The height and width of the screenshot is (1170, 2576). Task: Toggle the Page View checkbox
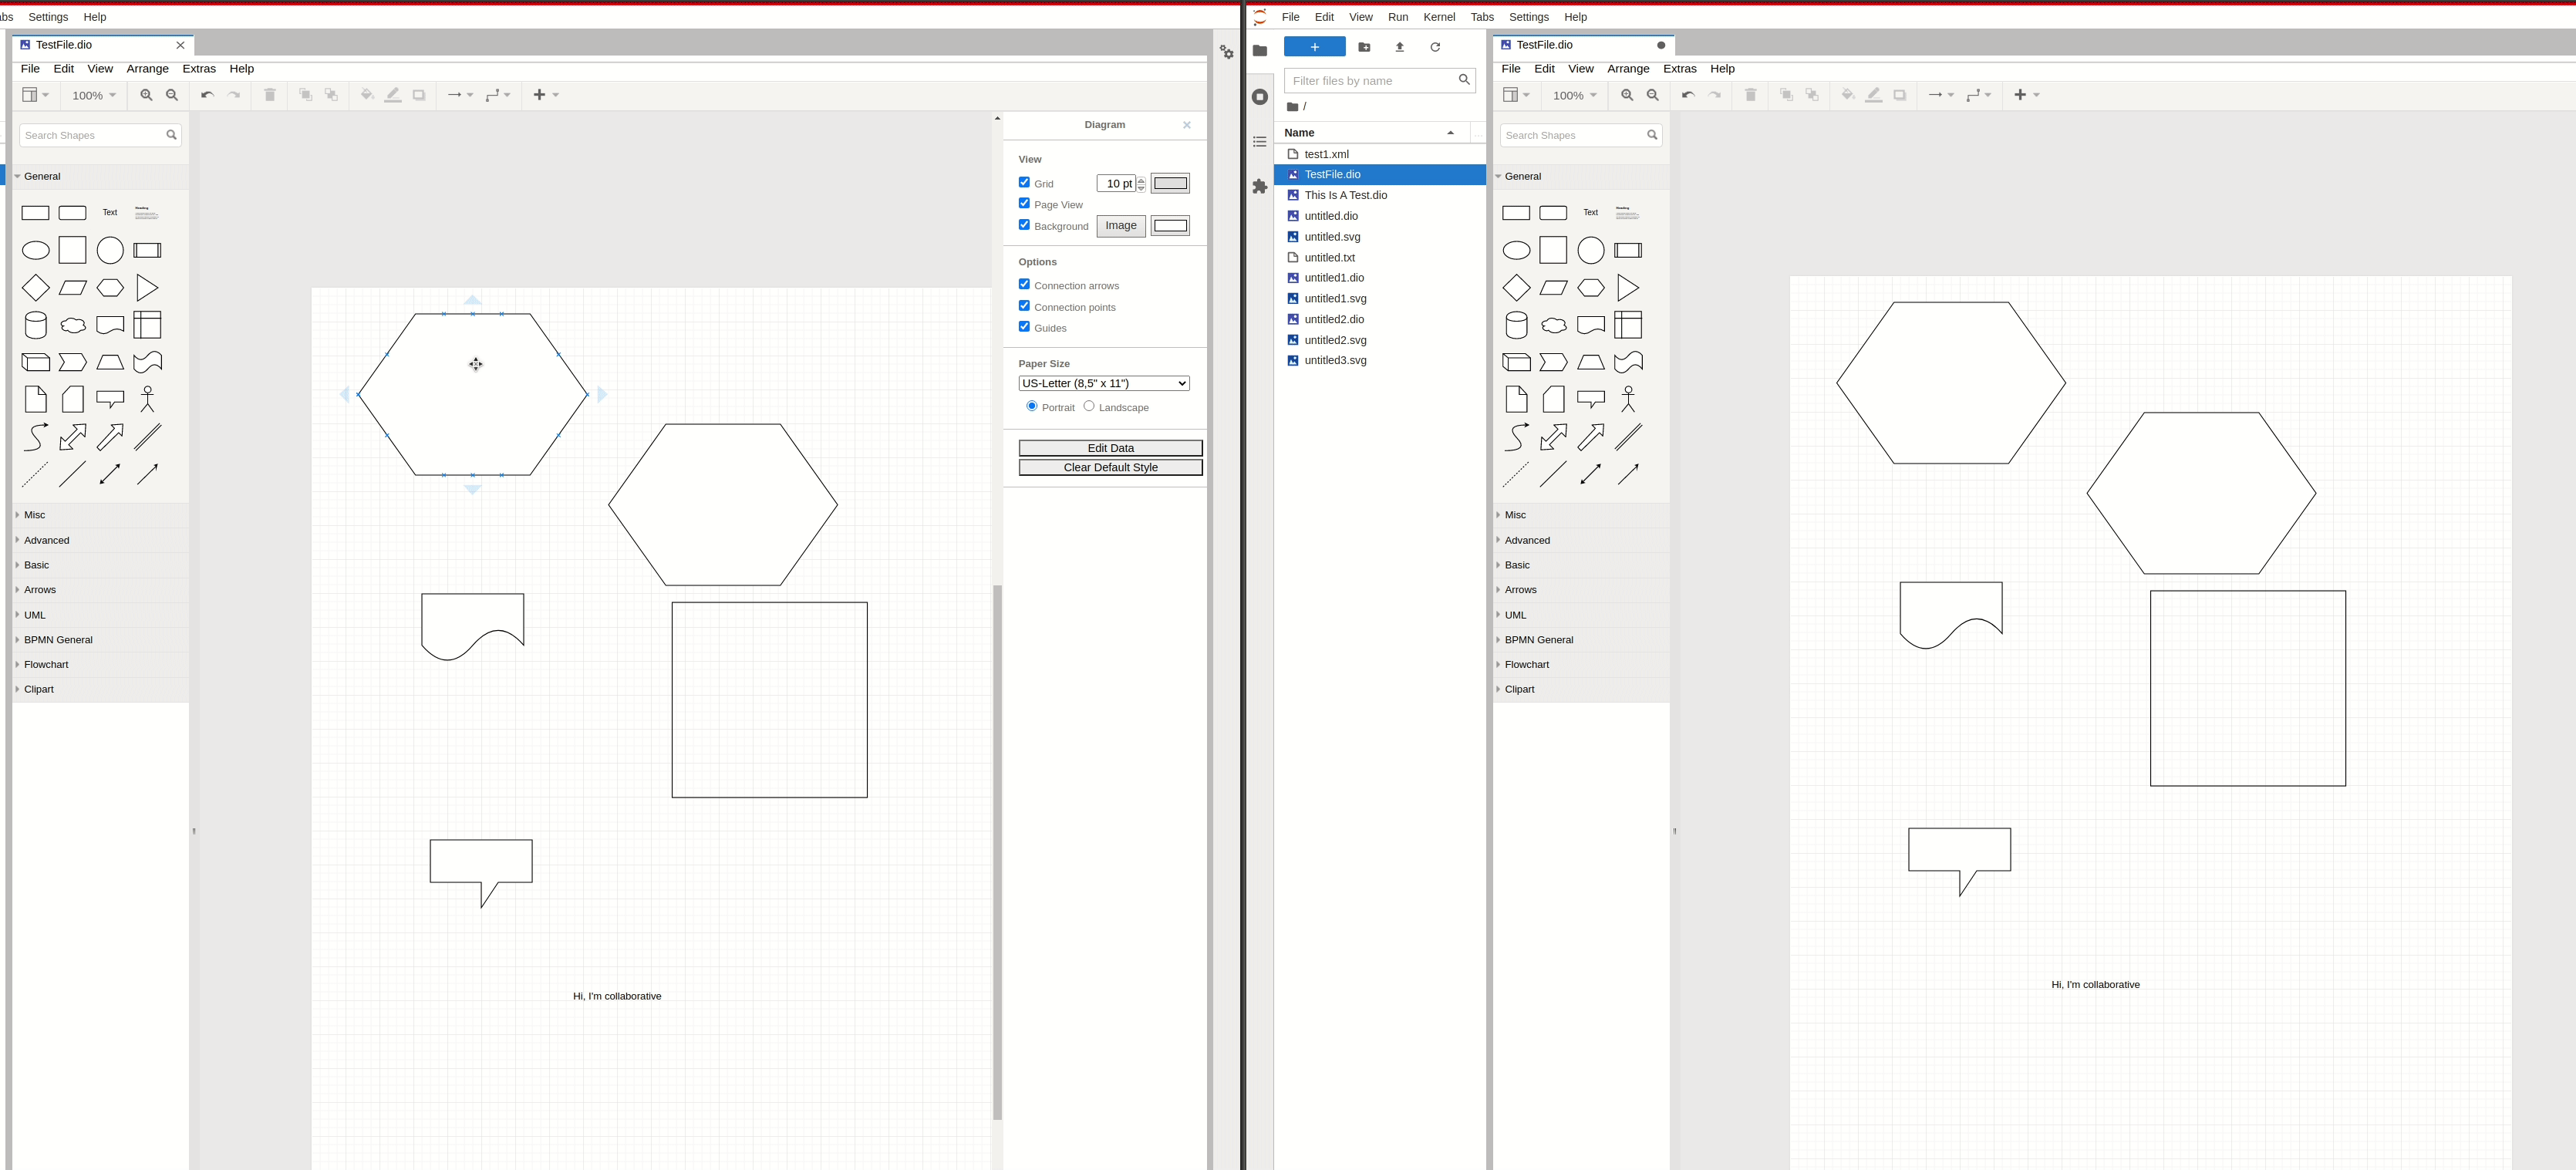1024,203
